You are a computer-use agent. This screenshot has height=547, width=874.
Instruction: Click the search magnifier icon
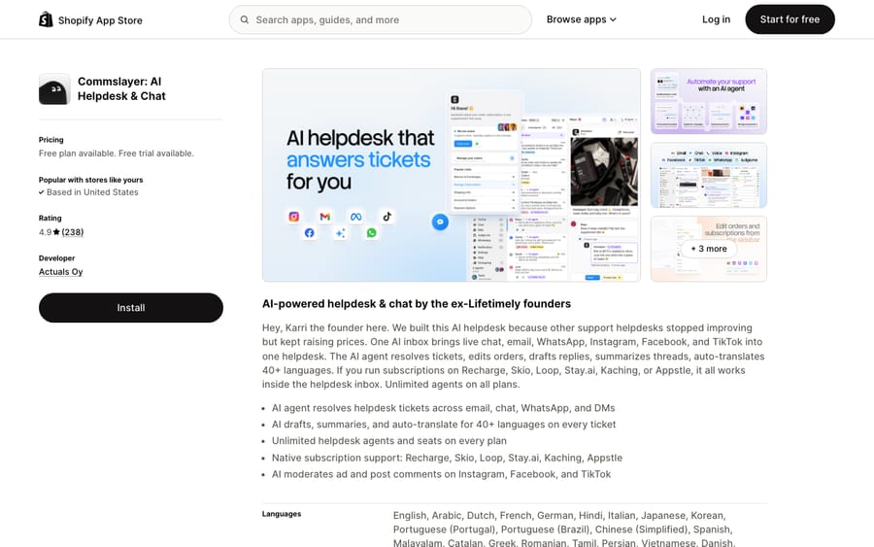point(244,19)
